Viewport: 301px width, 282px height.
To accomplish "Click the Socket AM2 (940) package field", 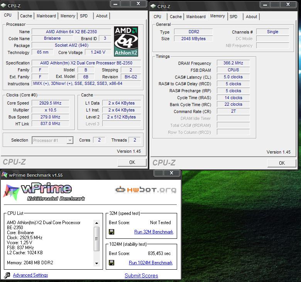I will (x=71, y=45).
